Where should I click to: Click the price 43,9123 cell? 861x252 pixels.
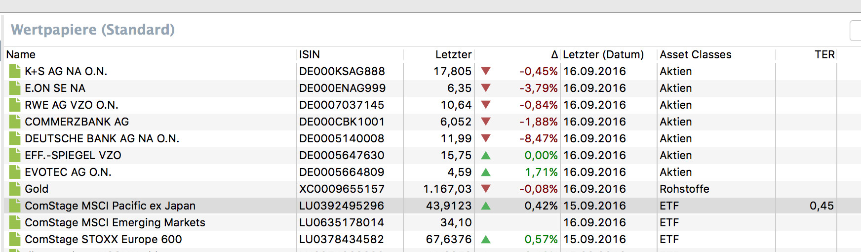(x=449, y=206)
